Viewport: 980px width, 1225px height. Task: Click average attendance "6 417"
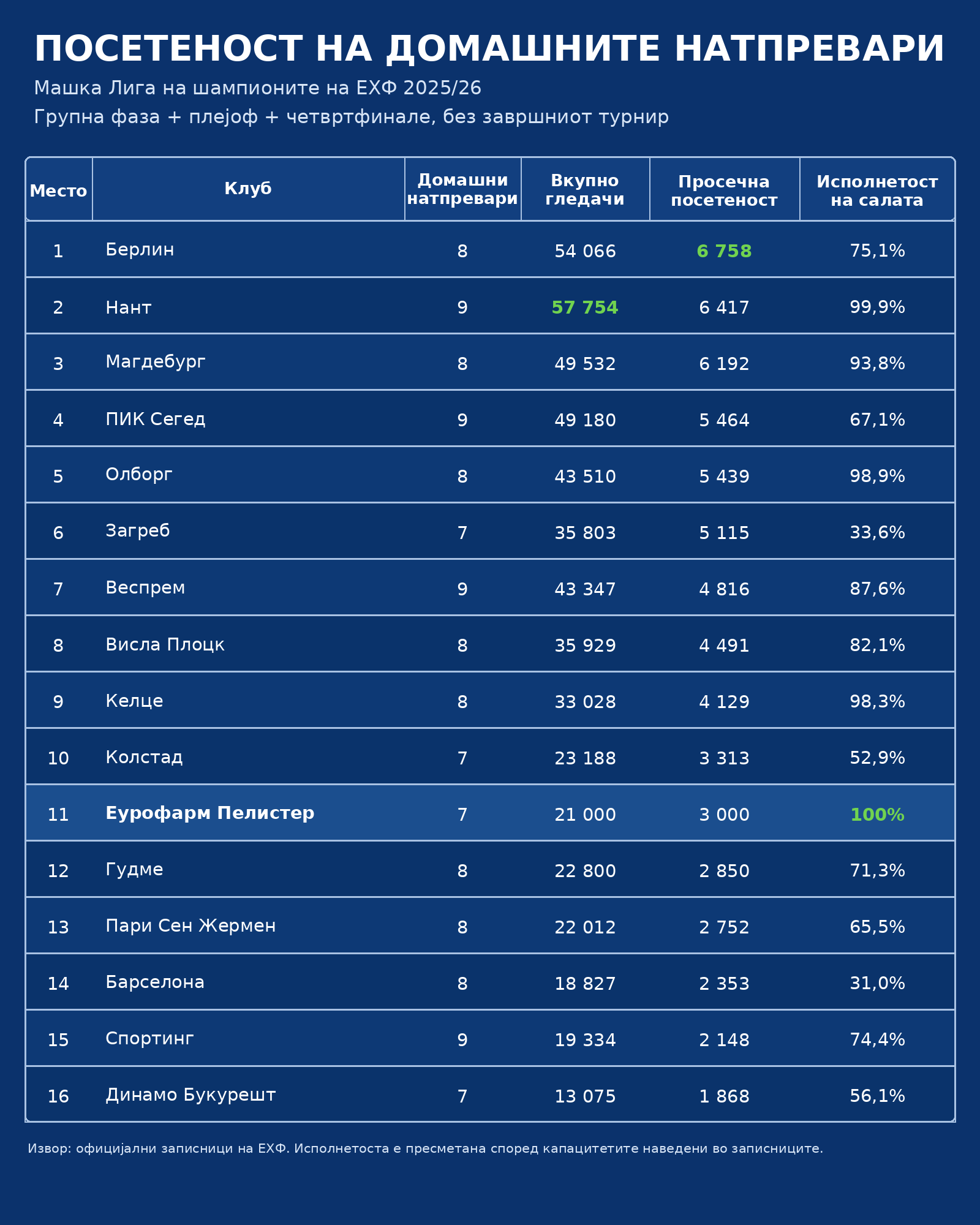[724, 307]
